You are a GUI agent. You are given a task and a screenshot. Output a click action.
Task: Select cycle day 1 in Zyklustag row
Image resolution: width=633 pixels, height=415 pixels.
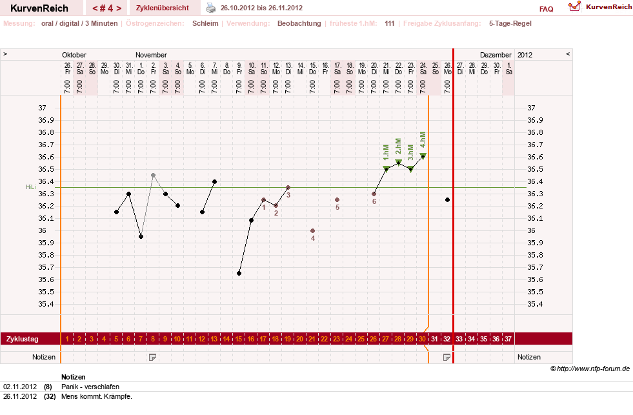pos(67,339)
